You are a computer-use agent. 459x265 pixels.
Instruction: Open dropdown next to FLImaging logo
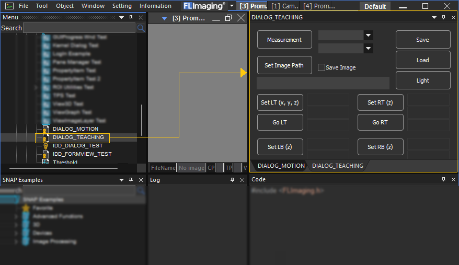[x=232, y=6]
